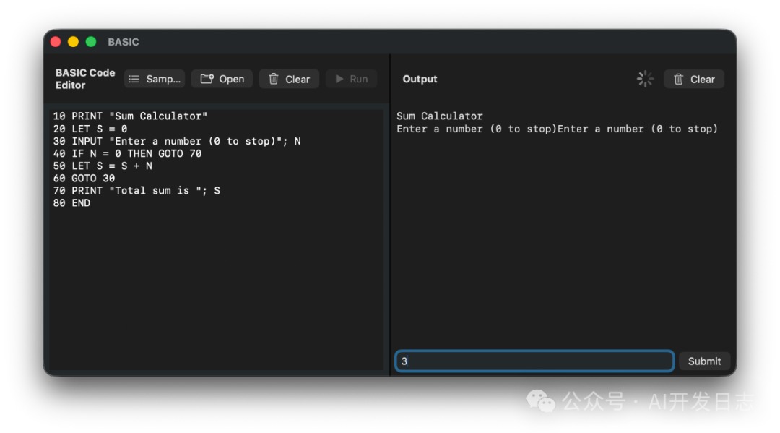
Task: Click line 50 LET S = S + N
Action: click(x=103, y=166)
